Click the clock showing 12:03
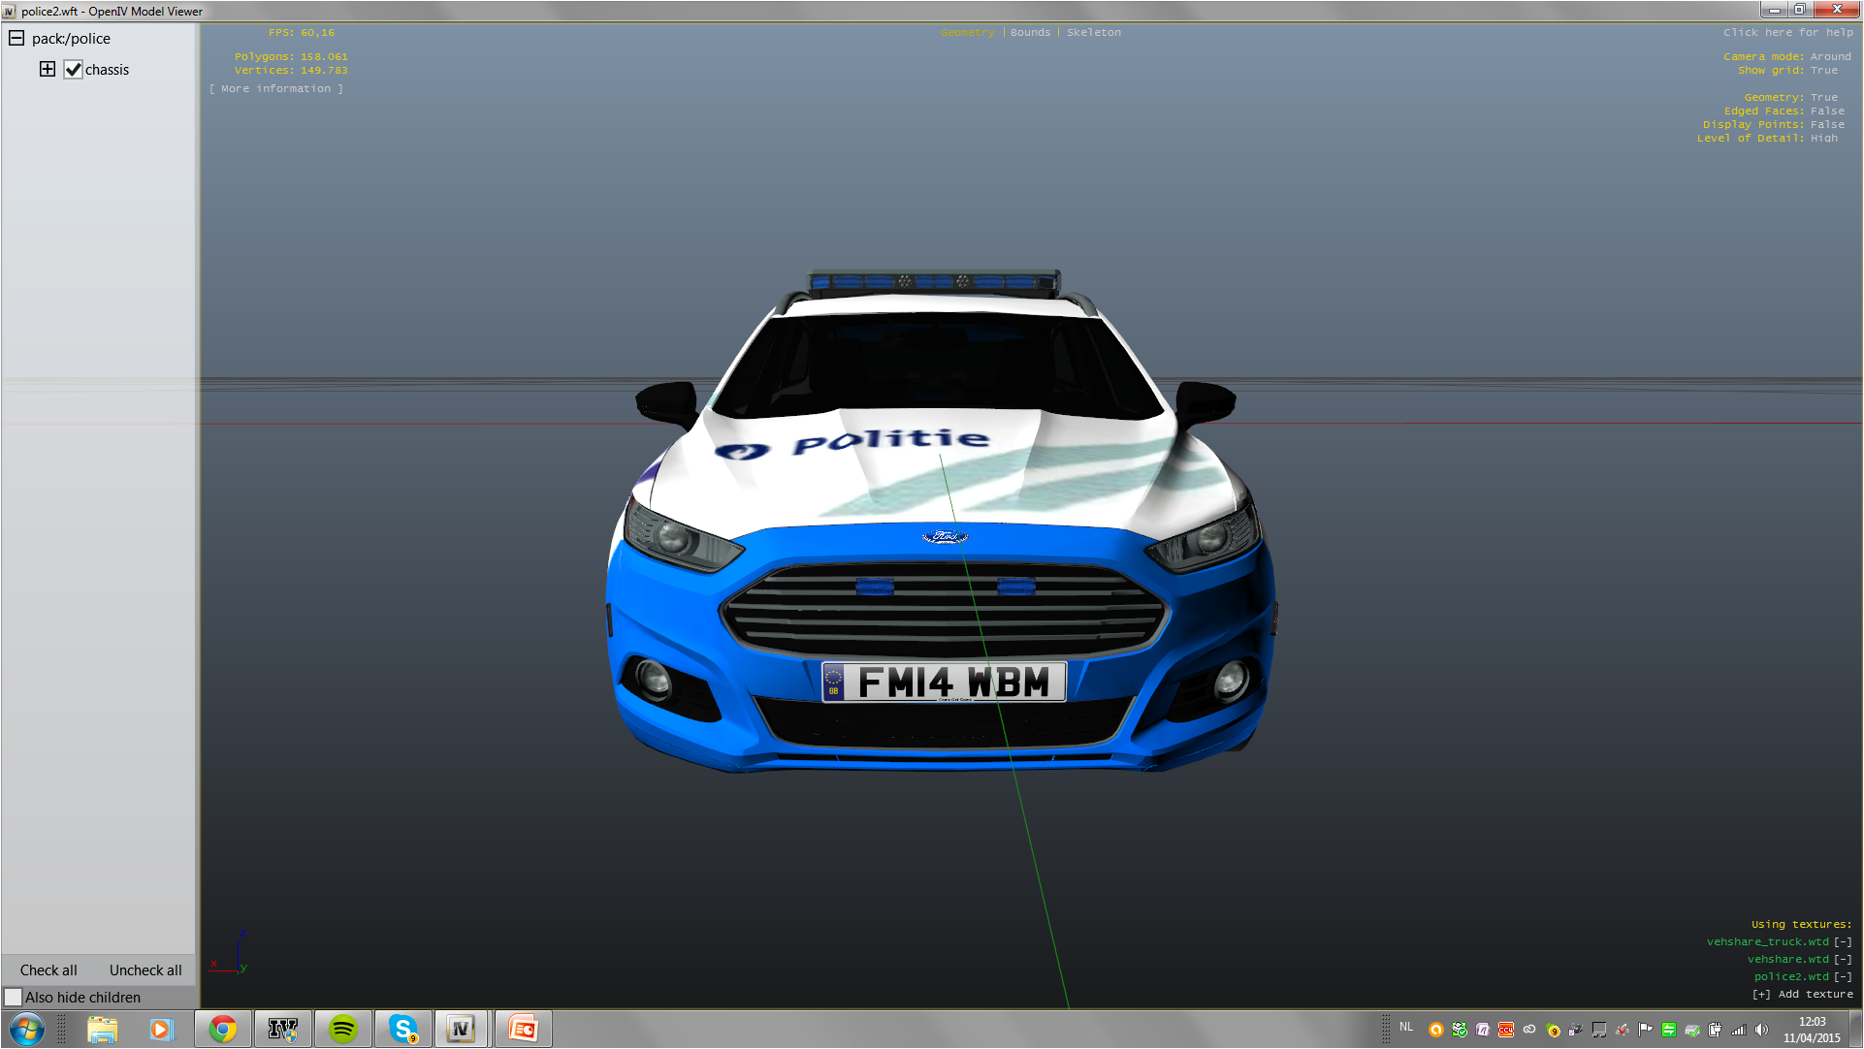This screenshot has height=1049, width=1864. (x=1812, y=1030)
